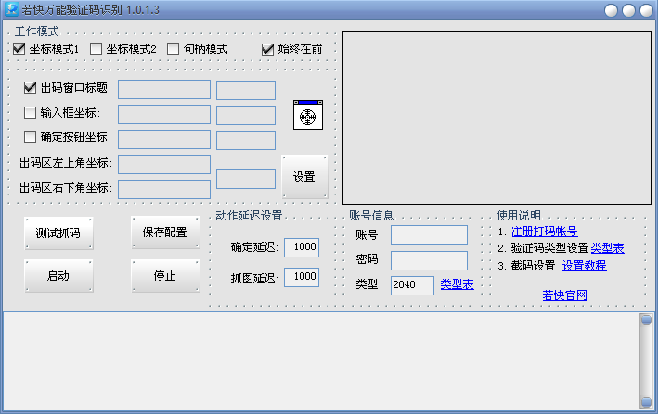Screen dimensions: 658x414
Task: Toggle 坐标模式1 checkbox
Action: 19,49
